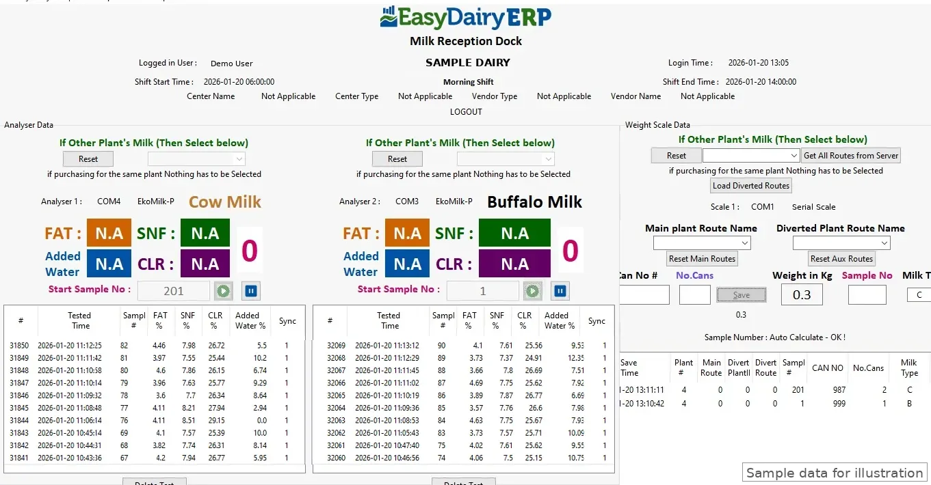The width and height of the screenshot is (931, 485).
Task: Click Reset Main Routes button
Action: pos(703,258)
